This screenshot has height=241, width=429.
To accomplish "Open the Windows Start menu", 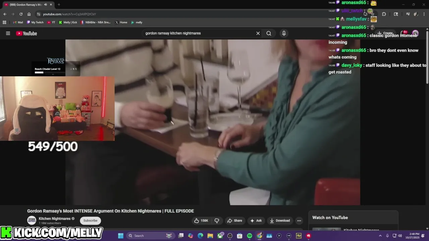I will [x=121, y=236].
